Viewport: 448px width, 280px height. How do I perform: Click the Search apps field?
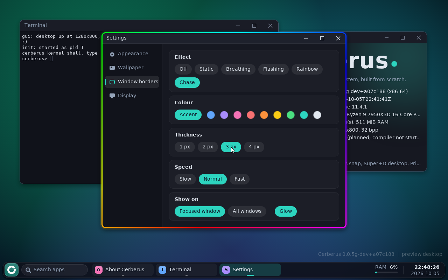55,270
